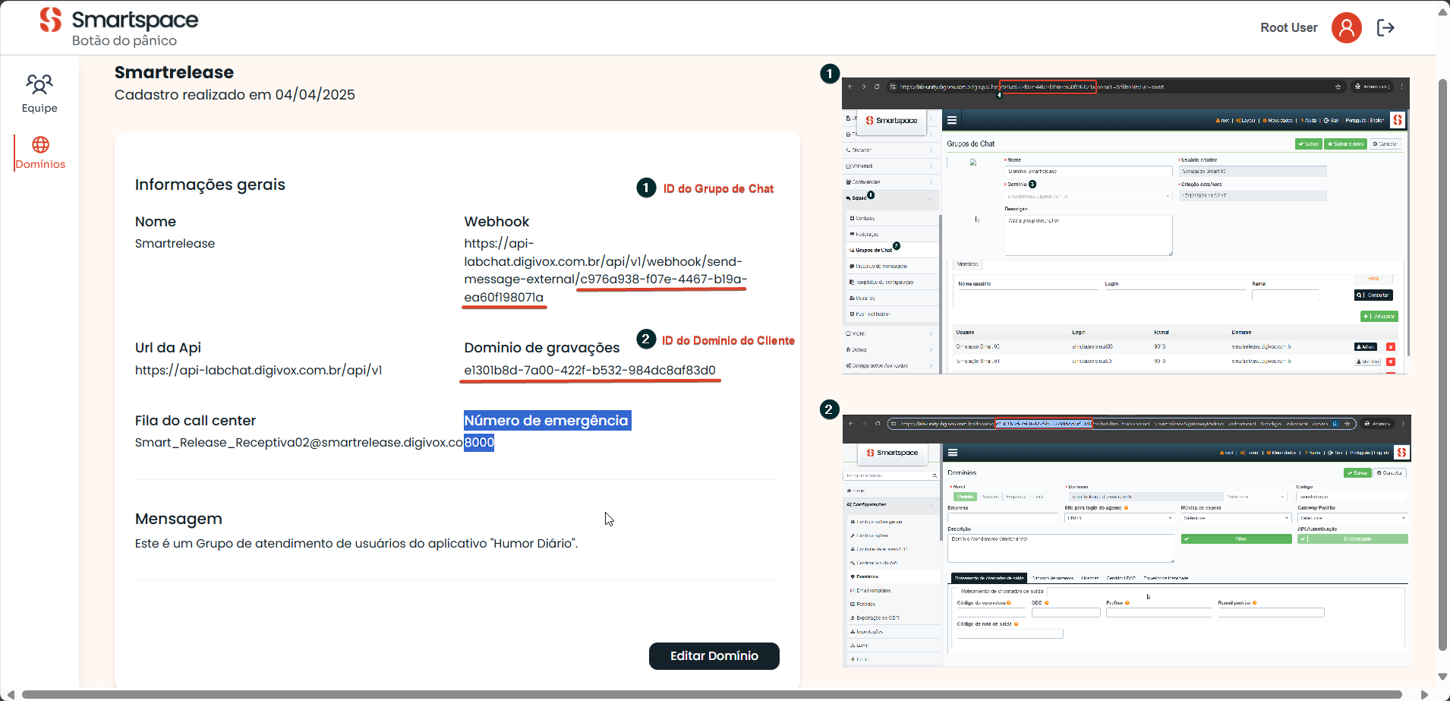1450x701 pixels.
Task: Click the Root User name label
Action: (1288, 27)
